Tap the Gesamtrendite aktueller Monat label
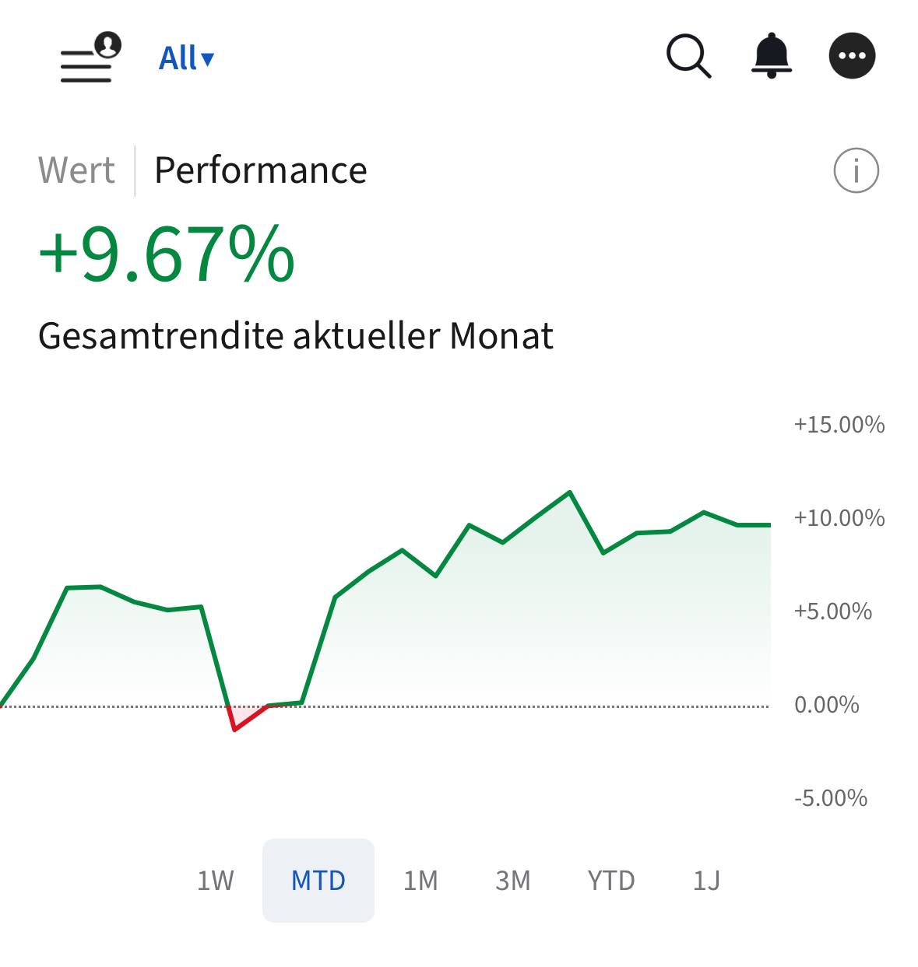This screenshot has height=967, width=918. click(x=295, y=336)
